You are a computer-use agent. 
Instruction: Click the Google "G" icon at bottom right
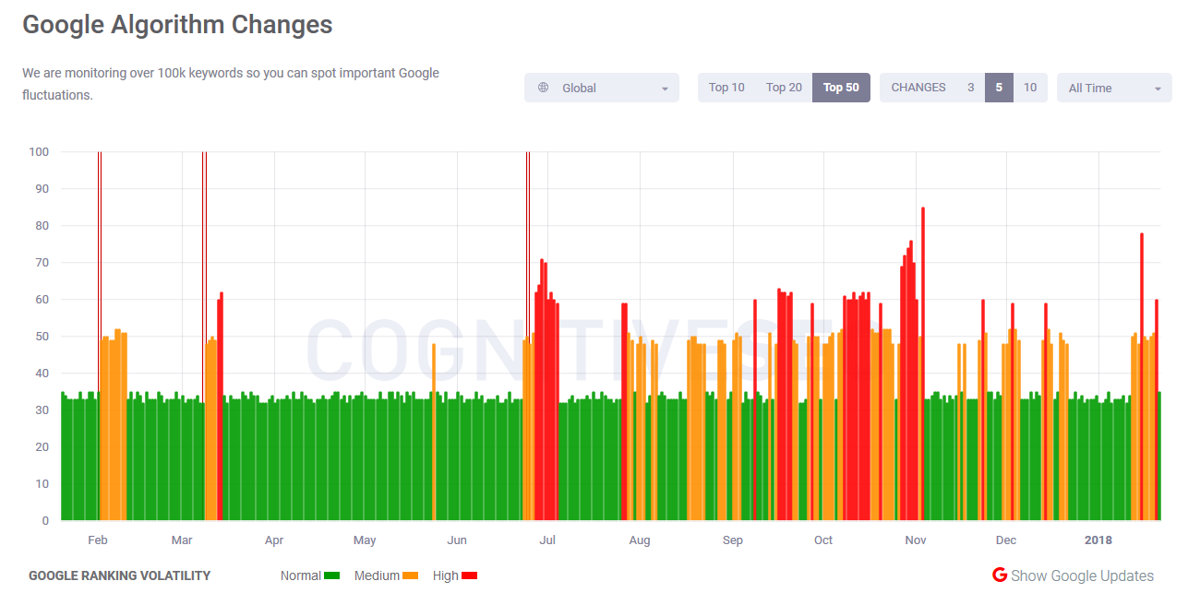pos(1000,575)
